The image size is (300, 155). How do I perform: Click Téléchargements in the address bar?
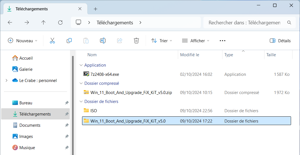115,23
